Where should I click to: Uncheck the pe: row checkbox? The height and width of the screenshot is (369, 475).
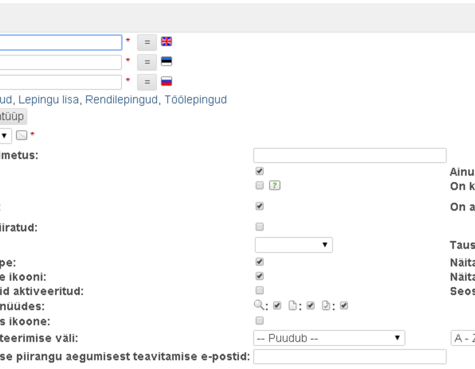click(260, 261)
